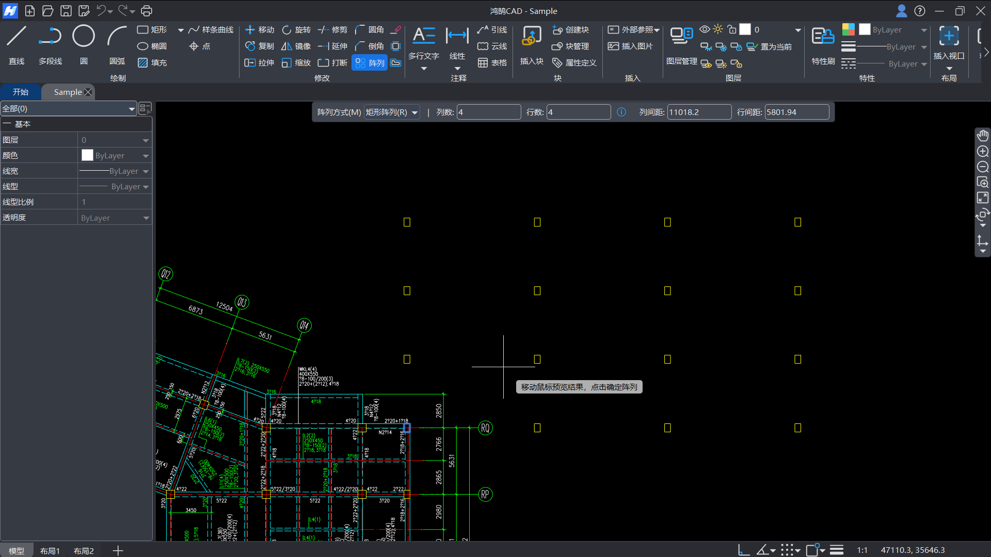Toggle the layer lock icon
The height and width of the screenshot is (557, 991).
point(731,29)
